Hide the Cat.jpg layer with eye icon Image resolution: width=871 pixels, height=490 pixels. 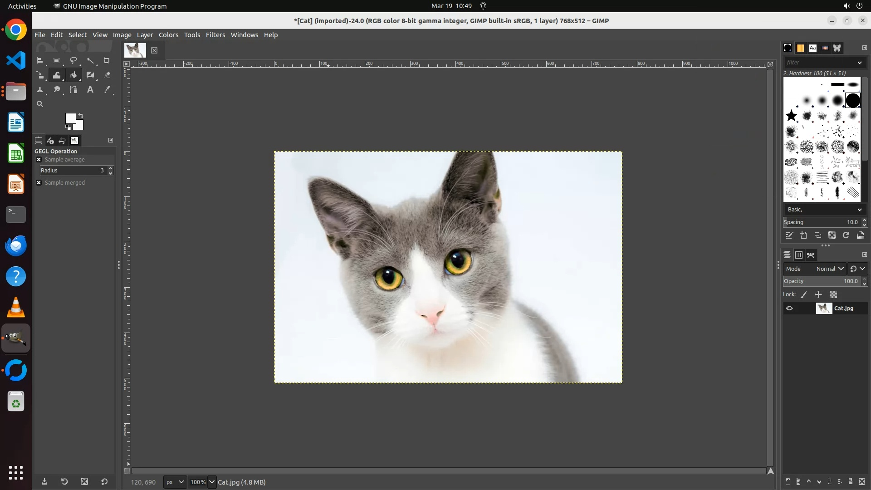(789, 309)
